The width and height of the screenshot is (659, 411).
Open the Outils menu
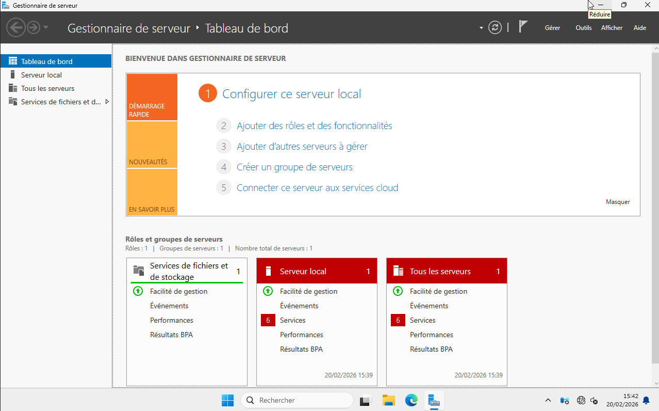point(583,28)
